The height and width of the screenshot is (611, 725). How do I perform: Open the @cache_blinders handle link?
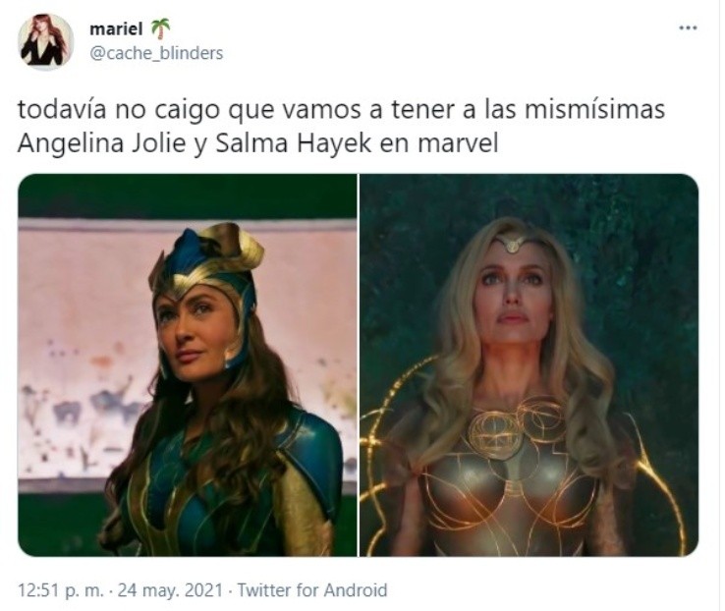(x=156, y=53)
